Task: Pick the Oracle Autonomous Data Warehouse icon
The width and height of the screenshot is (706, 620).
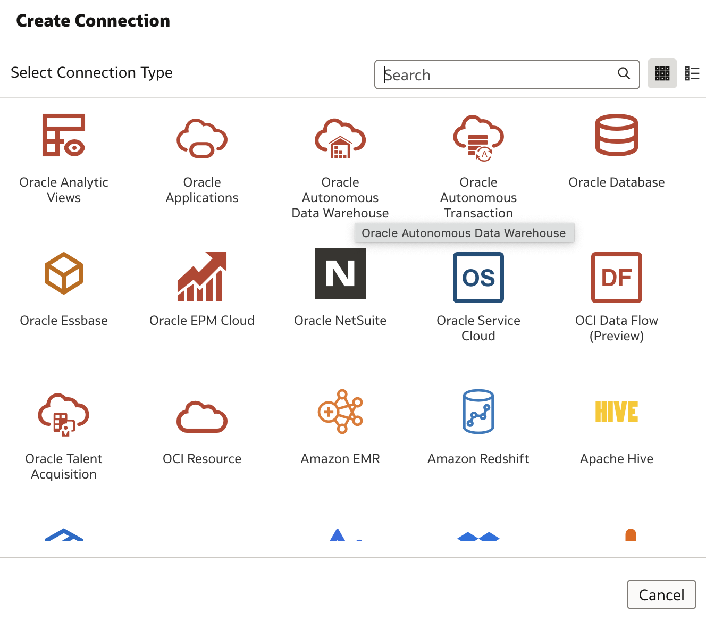Action: pos(340,138)
